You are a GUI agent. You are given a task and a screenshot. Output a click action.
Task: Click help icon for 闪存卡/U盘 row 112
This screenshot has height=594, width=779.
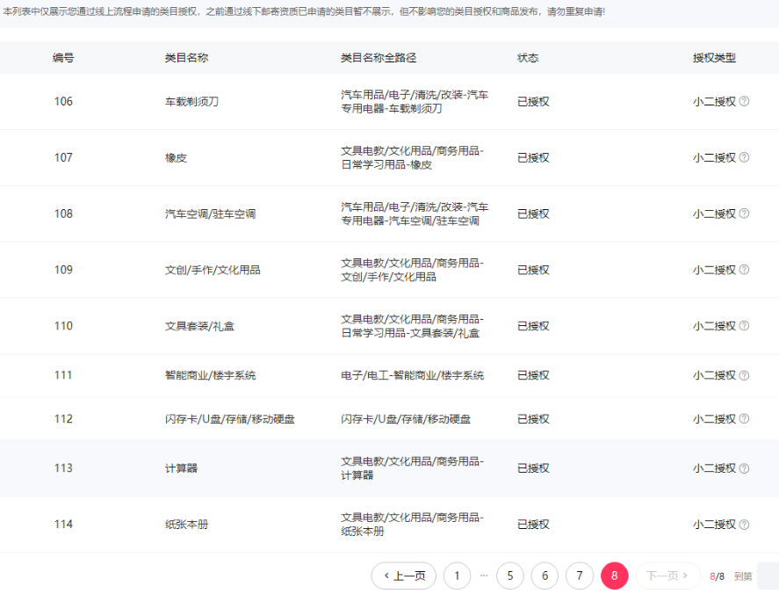pos(744,419)
